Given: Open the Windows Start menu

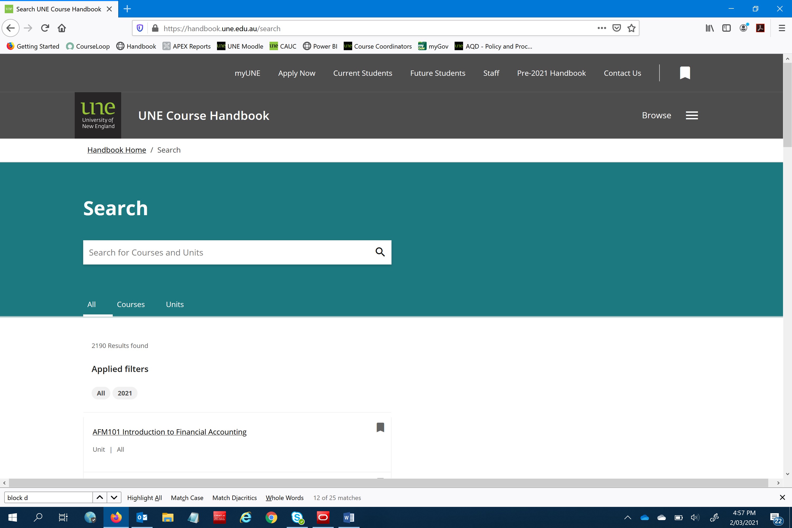Looking at the screenshot, I should (x=12, y=517).
